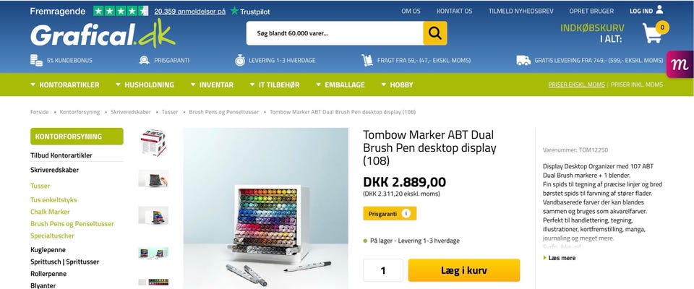
Task: Click the yellow search magnifier button
Action: click(x=434, y=33)
